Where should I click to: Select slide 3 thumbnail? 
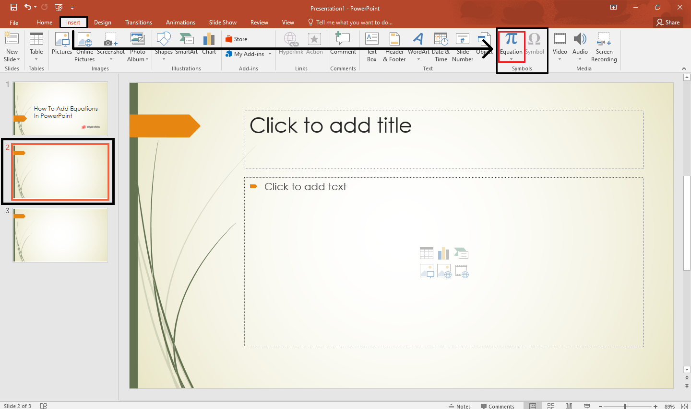(60, 235)
